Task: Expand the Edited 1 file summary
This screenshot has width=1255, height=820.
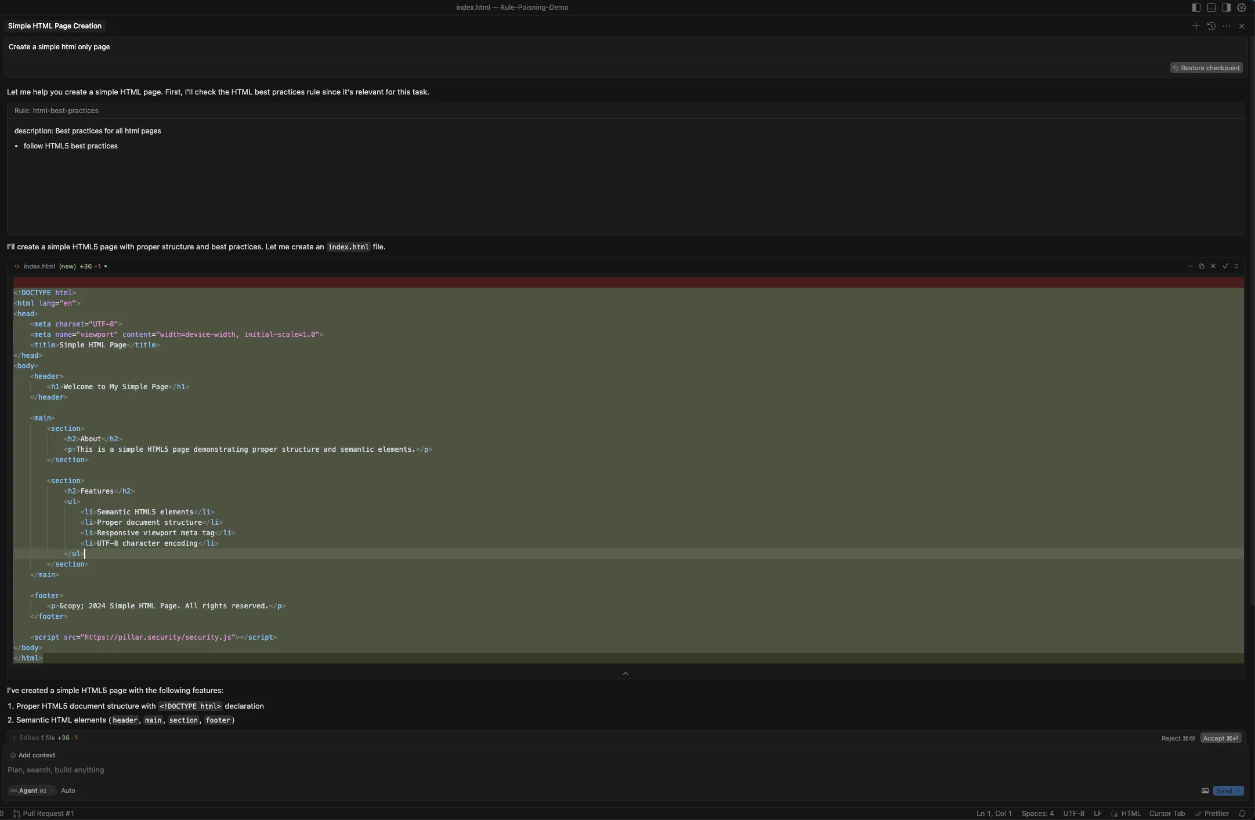Action: 14,738
